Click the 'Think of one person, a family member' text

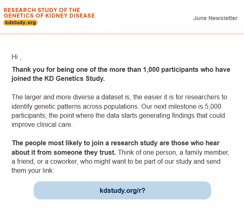[x=174, y=152]
